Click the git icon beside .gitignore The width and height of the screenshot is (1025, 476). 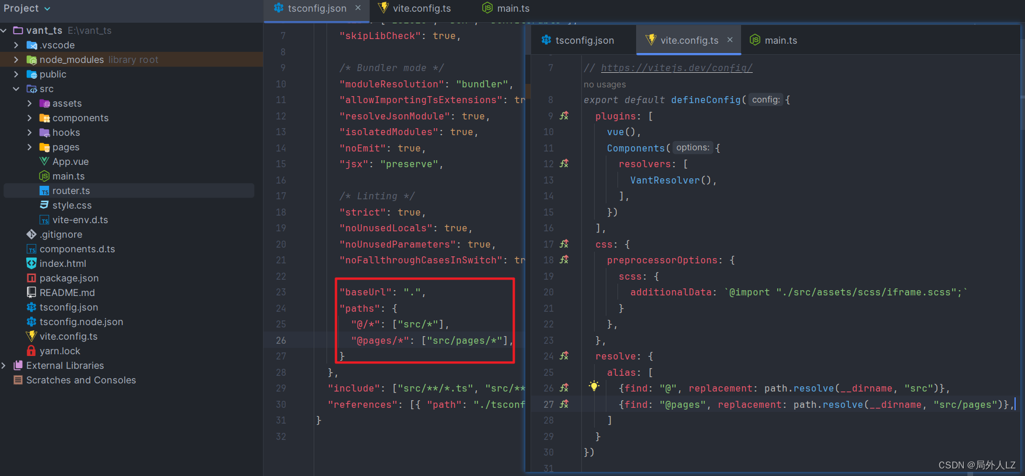coord(31,234)
